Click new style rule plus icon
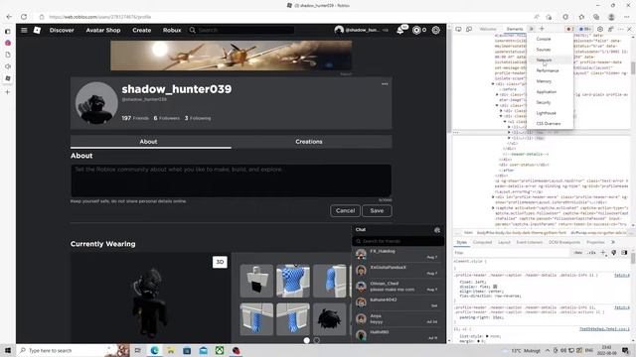Image resolution: width=636 pixels, height=357 pixels. coord(603,253)
